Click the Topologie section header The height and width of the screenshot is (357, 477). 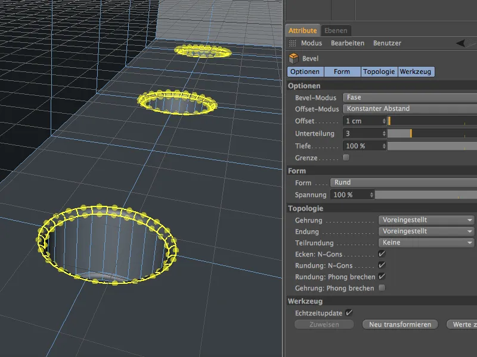[382, 209]
